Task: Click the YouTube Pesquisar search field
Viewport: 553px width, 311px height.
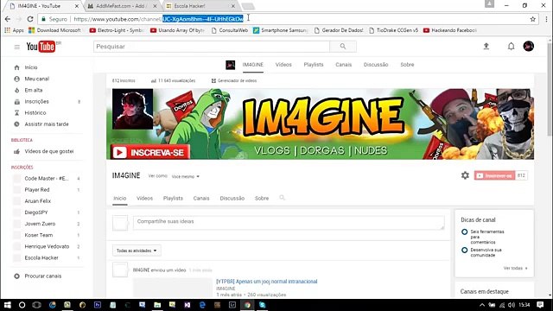Action: point(212,47)
